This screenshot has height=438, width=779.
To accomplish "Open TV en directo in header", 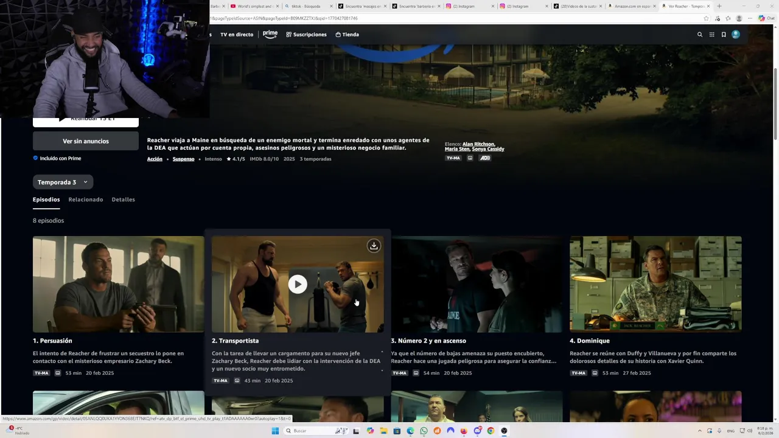I will pyautogui.click(x=237, y=35).
